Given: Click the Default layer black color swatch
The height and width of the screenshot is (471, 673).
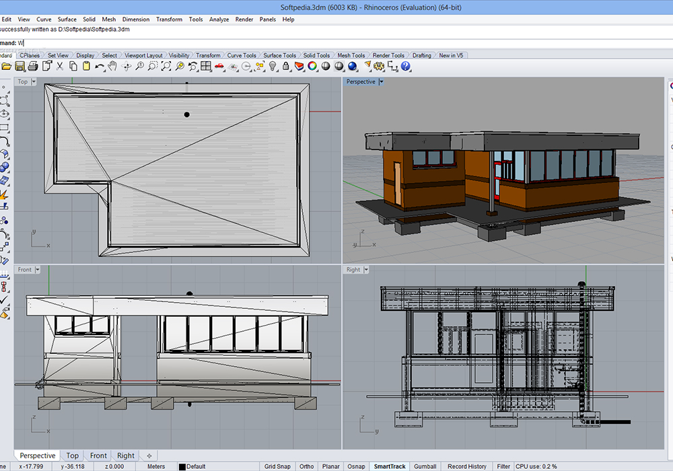Looking at the screenshot, I should pos(182,466).
